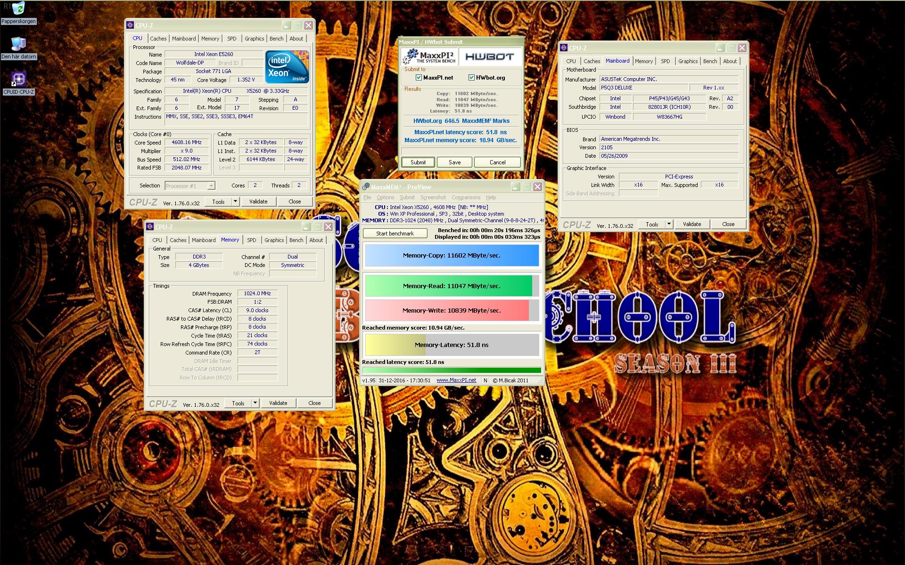
Task: Click the Memory-Copy result bar
Action: tap(452, 256)
